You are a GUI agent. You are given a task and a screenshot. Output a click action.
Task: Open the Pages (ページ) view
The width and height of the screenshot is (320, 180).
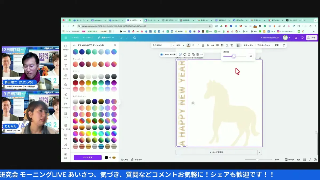click(289, 159)
